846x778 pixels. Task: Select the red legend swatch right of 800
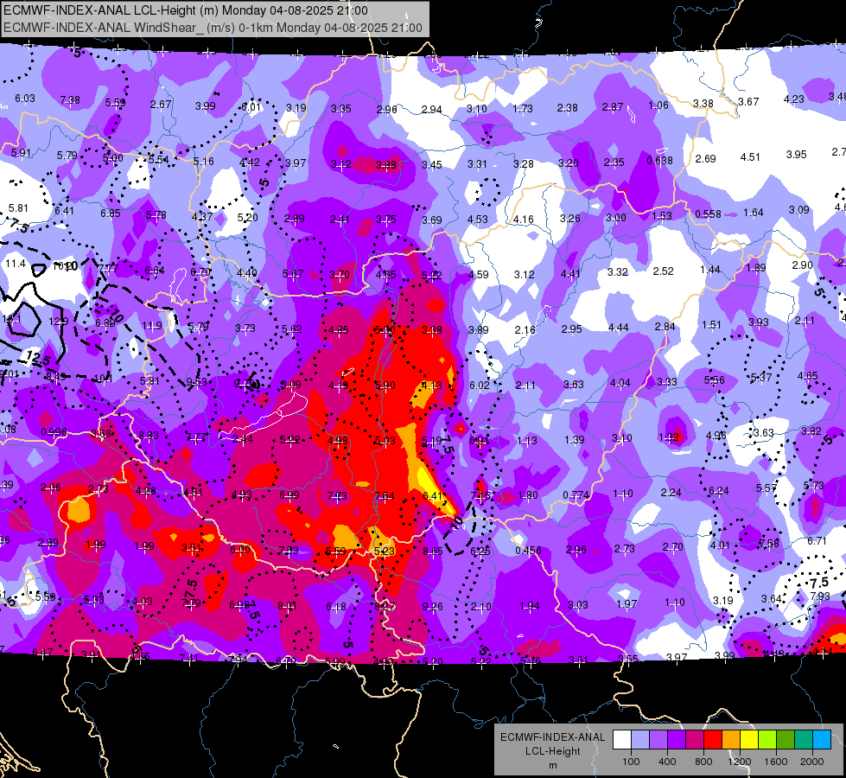(713, 740)
